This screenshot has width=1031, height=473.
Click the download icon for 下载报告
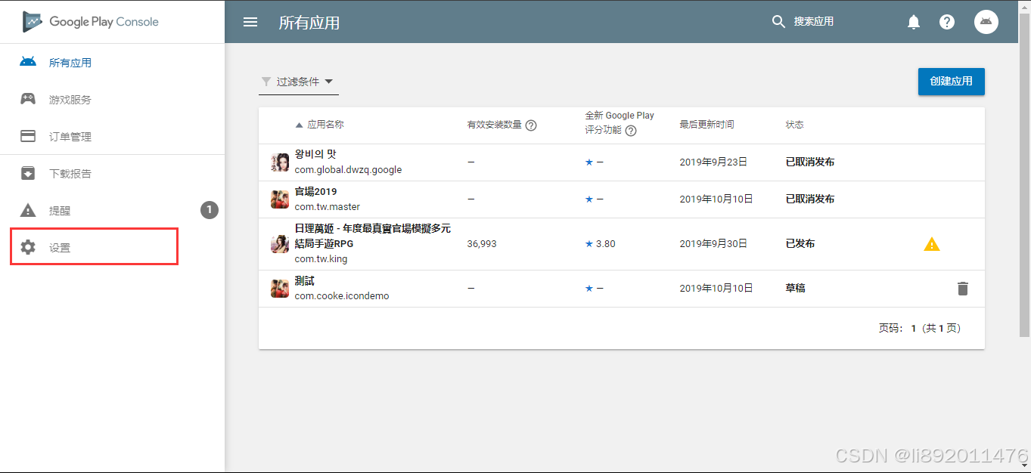click(x=28, y=173)
